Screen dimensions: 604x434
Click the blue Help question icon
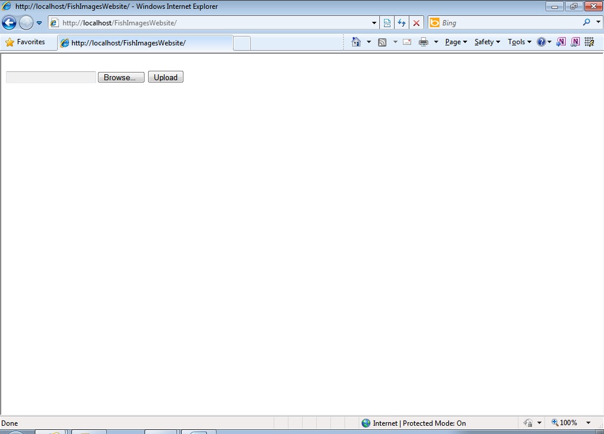coord(541,42)
